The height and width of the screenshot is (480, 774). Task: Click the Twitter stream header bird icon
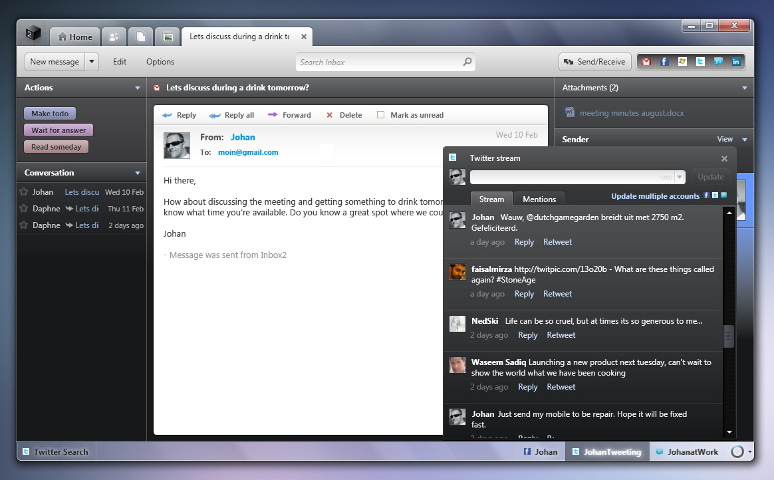tap(453, 158)
